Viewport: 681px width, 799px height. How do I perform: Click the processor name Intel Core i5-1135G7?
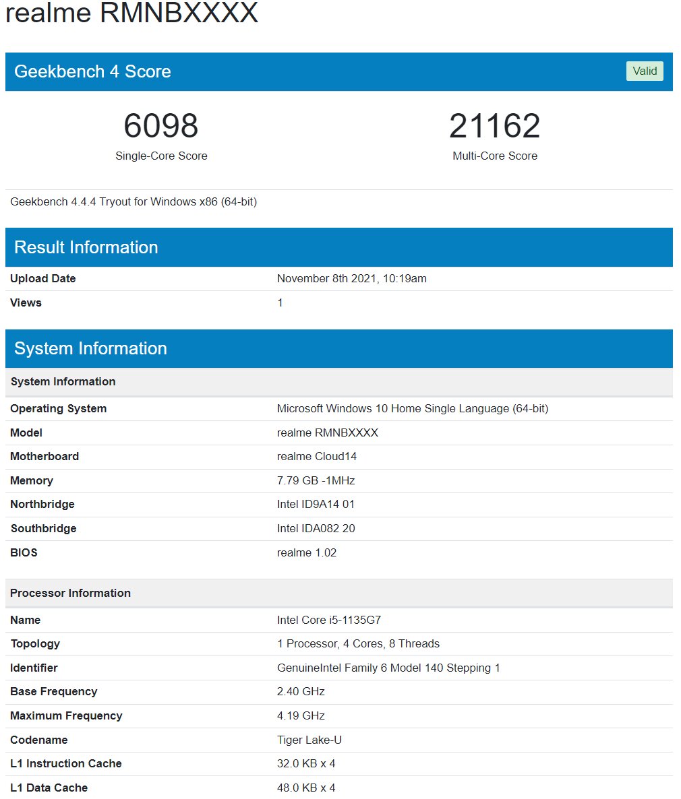(x=328, y=620)
